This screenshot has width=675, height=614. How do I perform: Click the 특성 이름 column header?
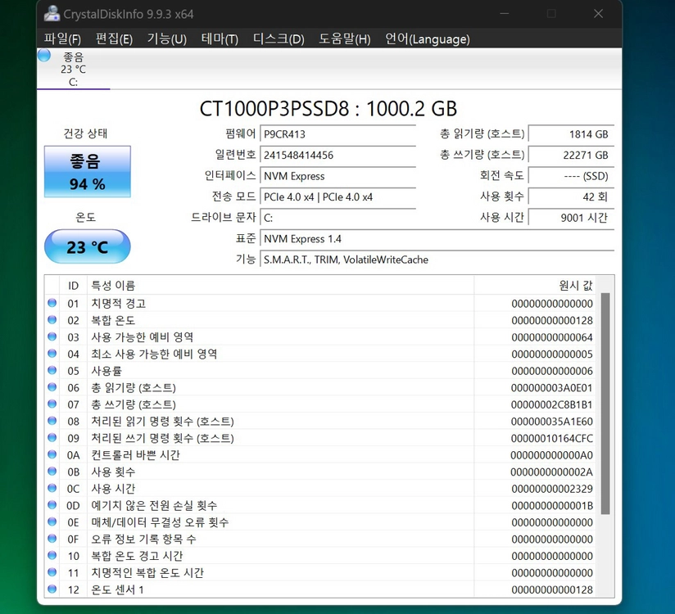point(280,285)
